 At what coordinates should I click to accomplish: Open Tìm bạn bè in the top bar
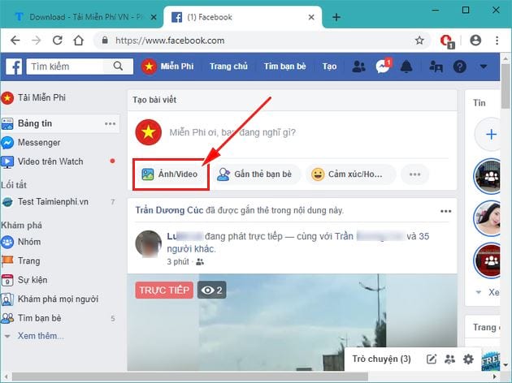[284, 67]
